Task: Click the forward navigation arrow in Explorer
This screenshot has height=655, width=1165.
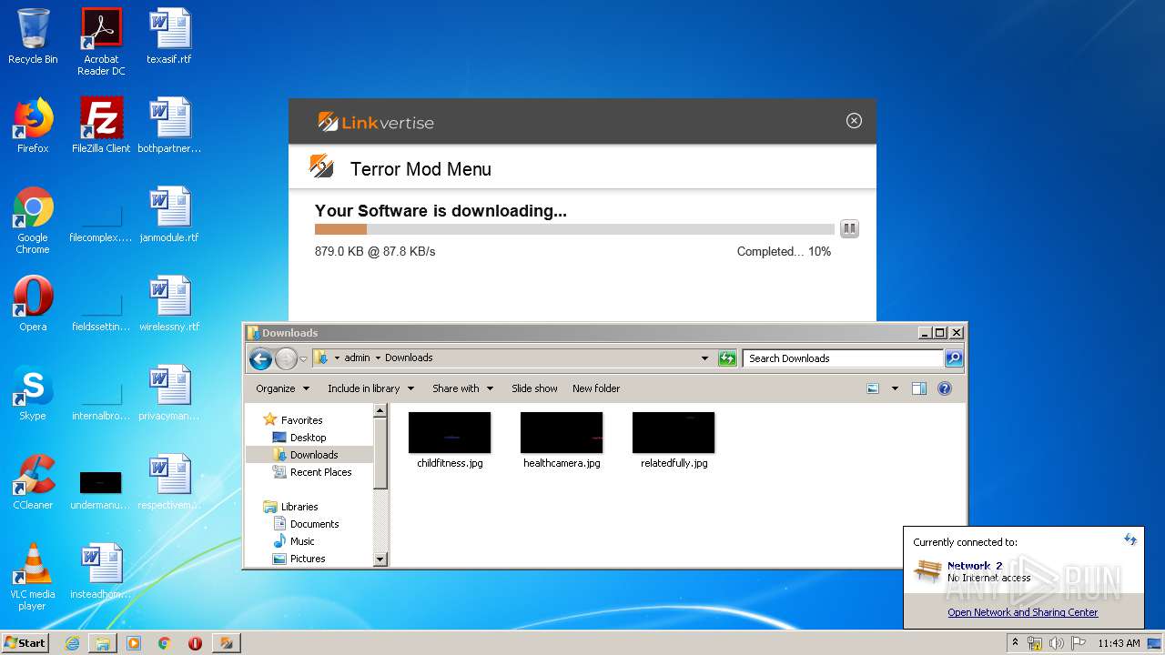Action: pos(286,358)
